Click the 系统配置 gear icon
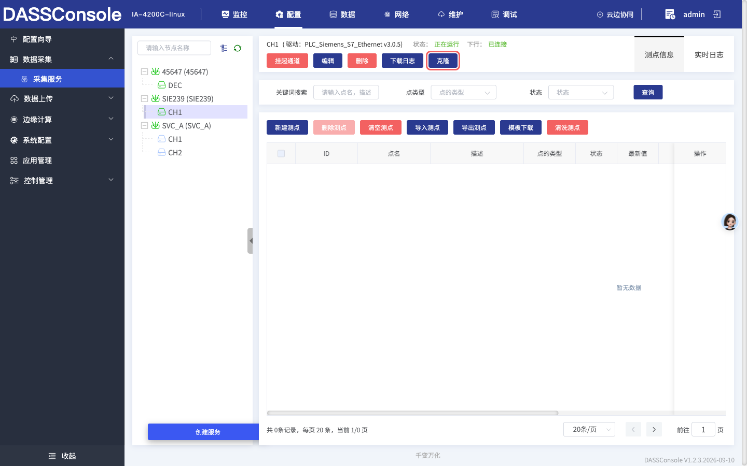 tap(14, 140)
